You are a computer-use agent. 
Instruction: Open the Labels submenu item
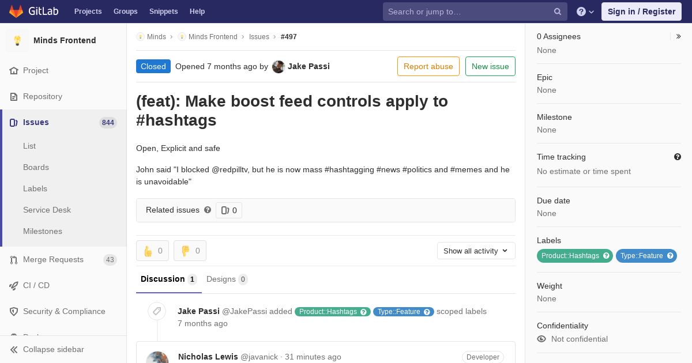pos(35,188)
